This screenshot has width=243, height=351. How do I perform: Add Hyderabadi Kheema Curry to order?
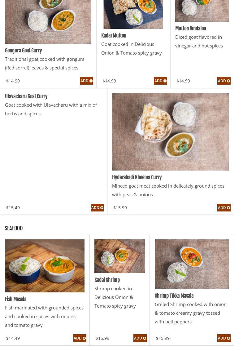224,208
